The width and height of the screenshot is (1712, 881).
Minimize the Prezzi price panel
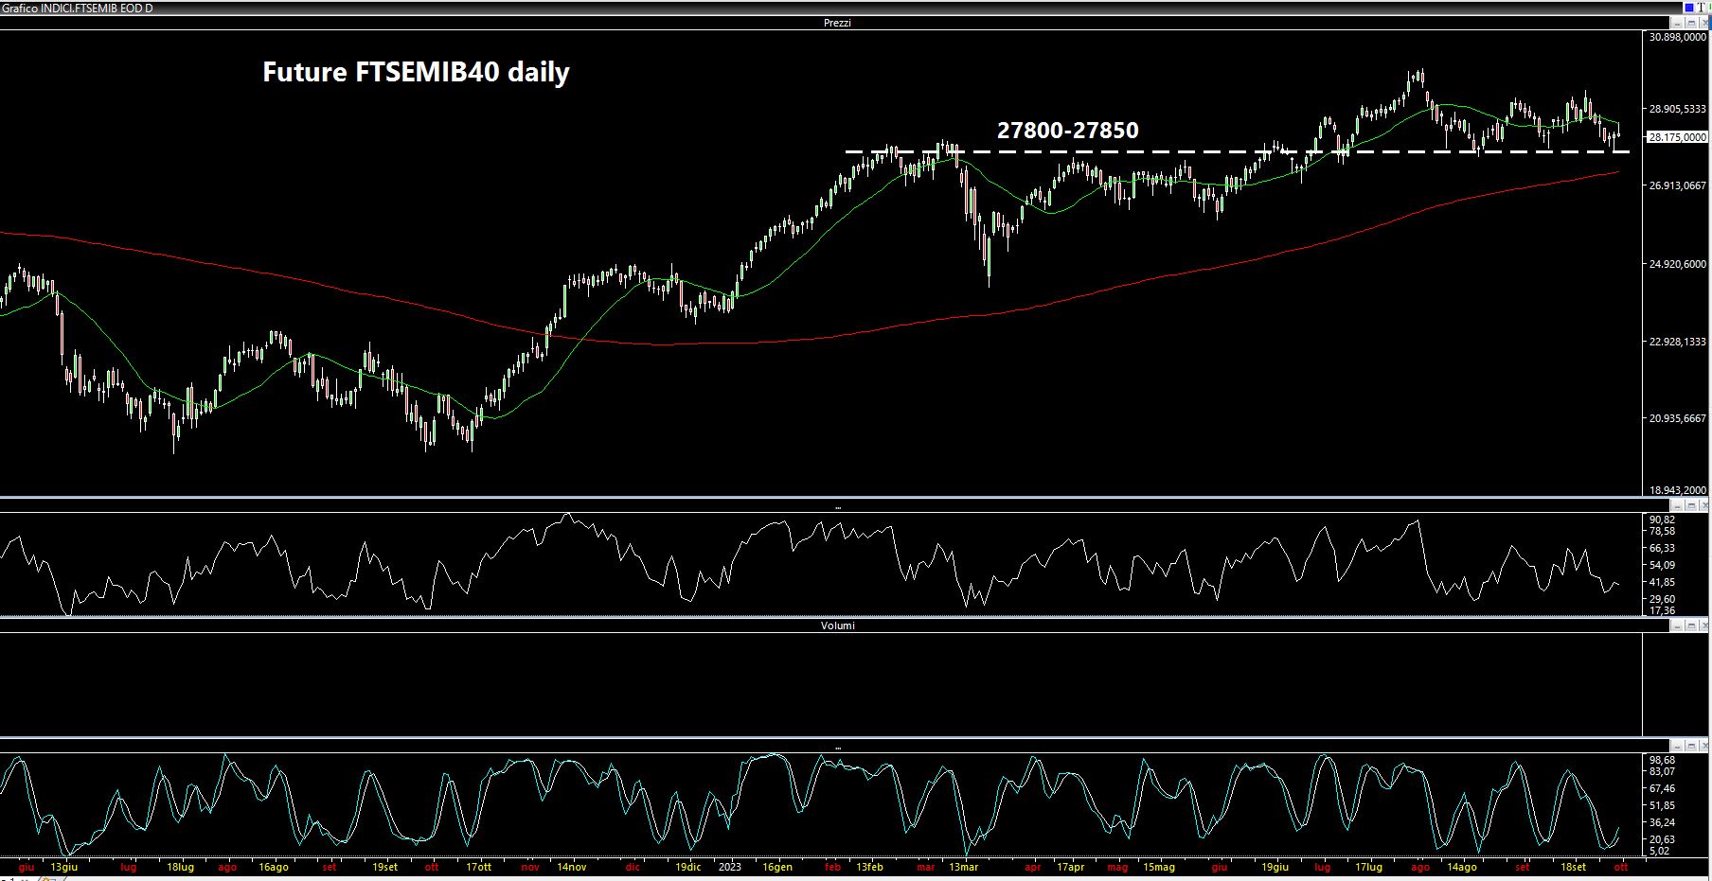tap(1677, 23)
